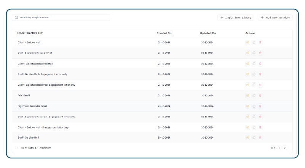Select the POC Email template name

tap(24, 96)
